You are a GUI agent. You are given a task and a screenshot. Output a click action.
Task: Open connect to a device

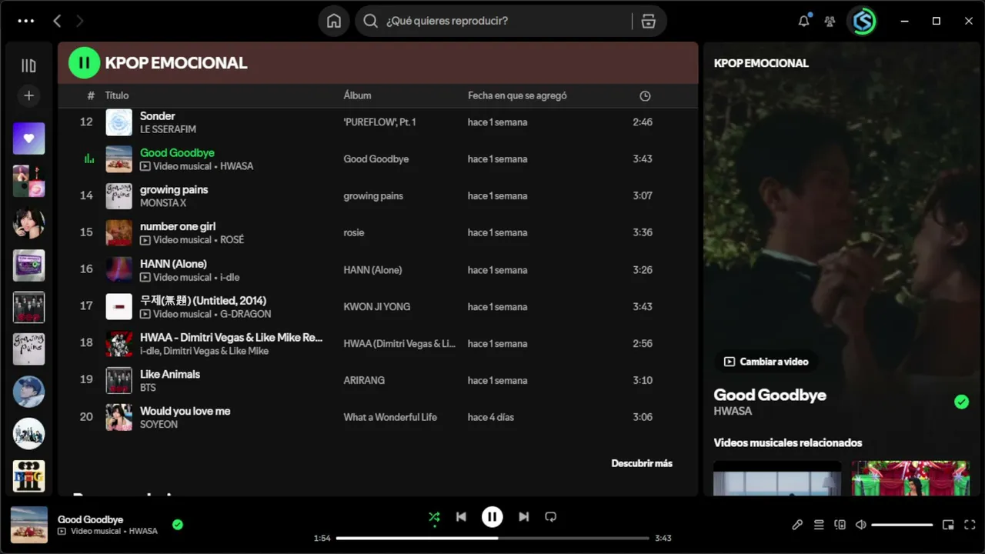pyautogui.click(x=840, y=525)
